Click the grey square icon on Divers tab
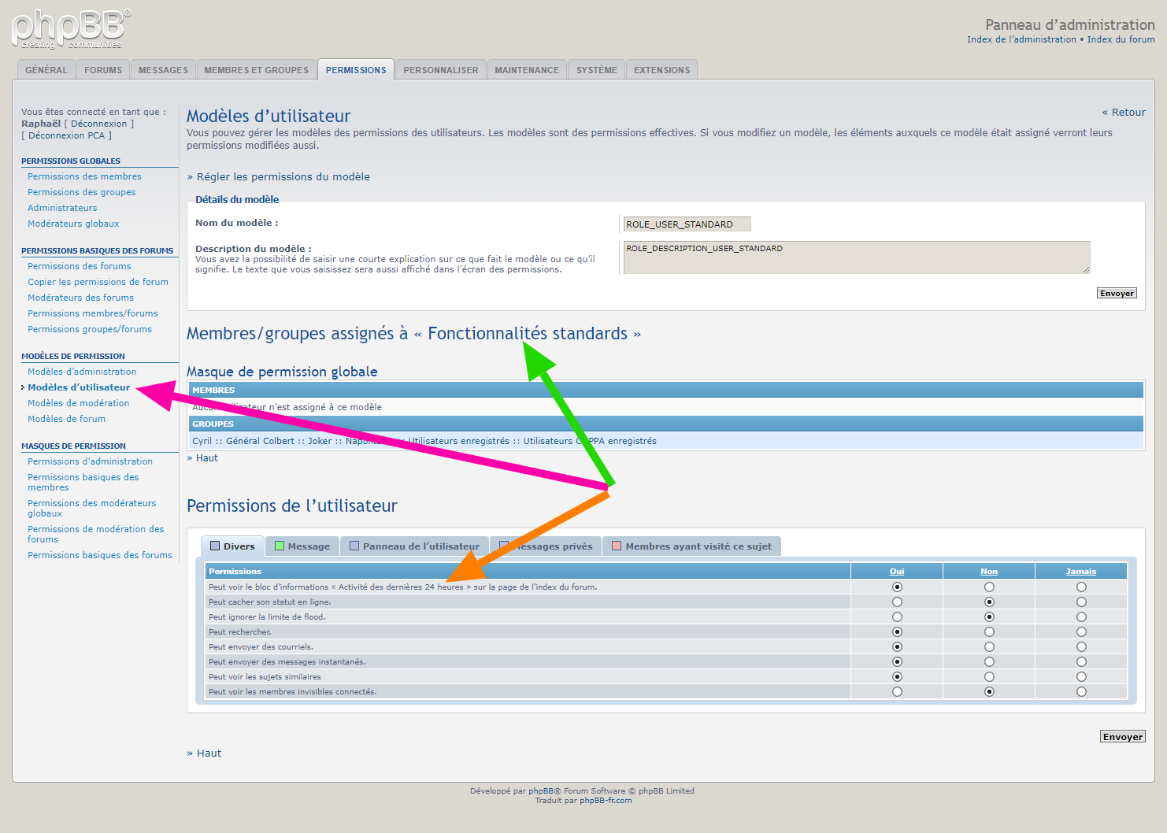 point(215,546)
